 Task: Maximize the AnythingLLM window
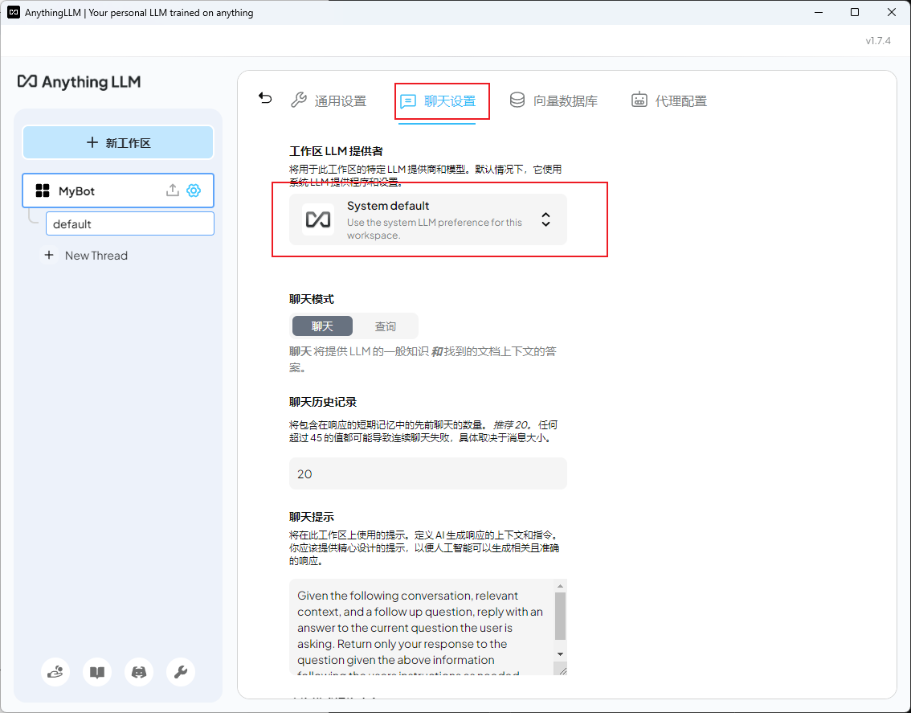click(855, 12)
